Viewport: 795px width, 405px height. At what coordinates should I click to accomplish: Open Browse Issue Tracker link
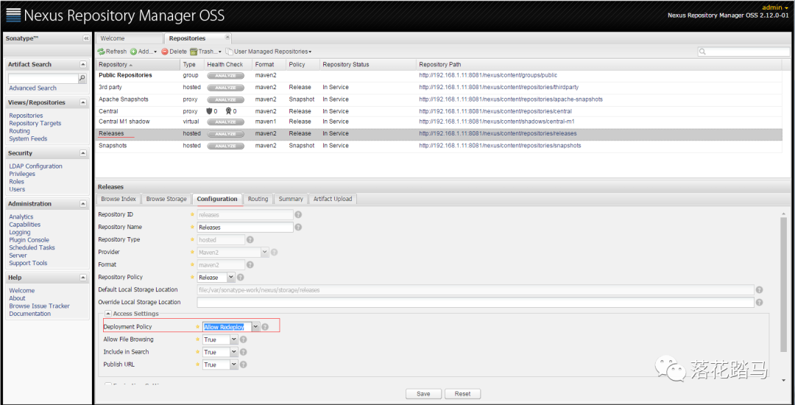coord(39,306)
